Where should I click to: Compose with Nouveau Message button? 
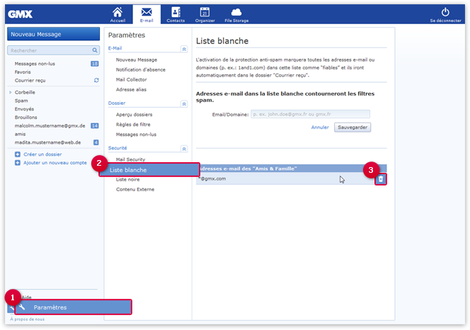click(x=53, y=34)
